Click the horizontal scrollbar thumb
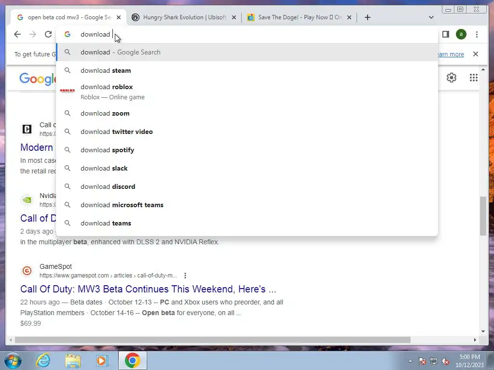The height and width of the screenshot is (370, 494). click(x=213, y=340)
